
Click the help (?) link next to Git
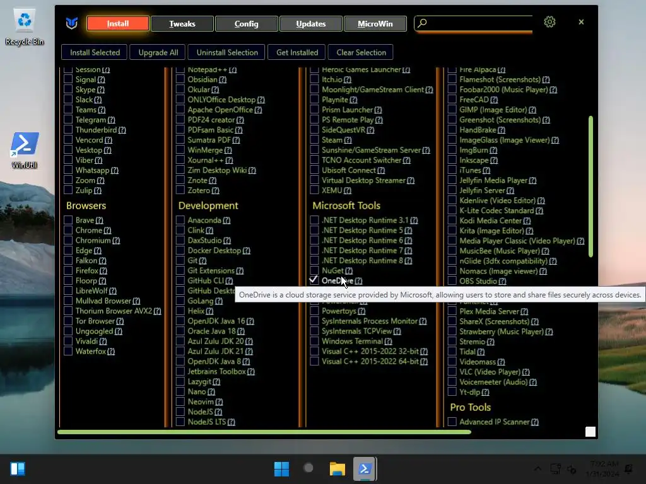(203, 260)
